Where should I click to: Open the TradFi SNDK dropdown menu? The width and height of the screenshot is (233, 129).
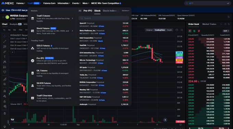(x=34, y=3)
